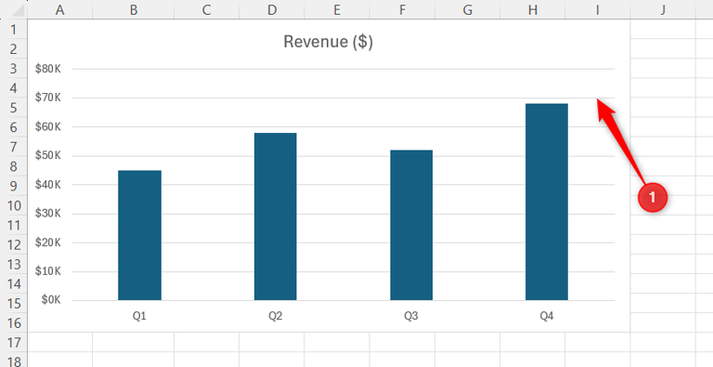The height and width of the screenshot is (367, 713).
Task: Click the Q3 axis label
Action: pyautogui.click(x=411, y=317)
